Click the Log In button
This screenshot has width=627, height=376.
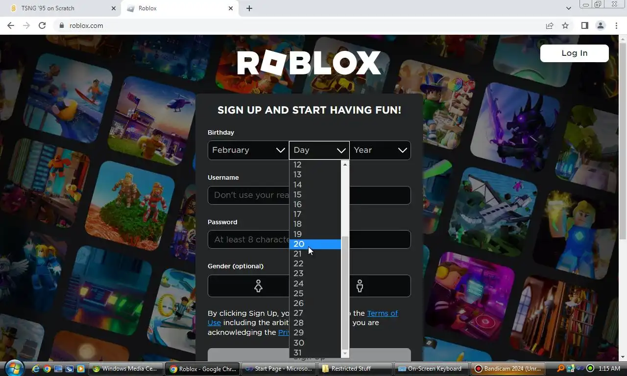point(574,53)
